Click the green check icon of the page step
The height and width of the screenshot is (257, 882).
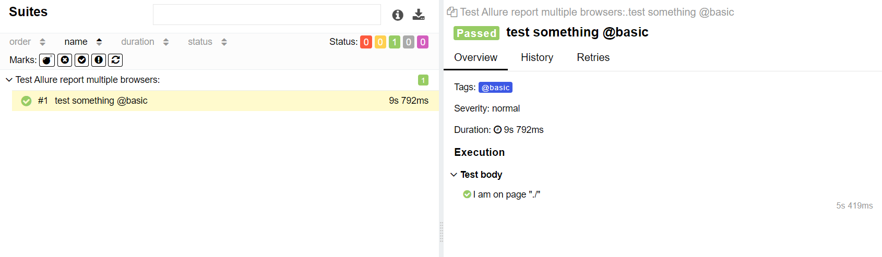[x=467, y=194]
